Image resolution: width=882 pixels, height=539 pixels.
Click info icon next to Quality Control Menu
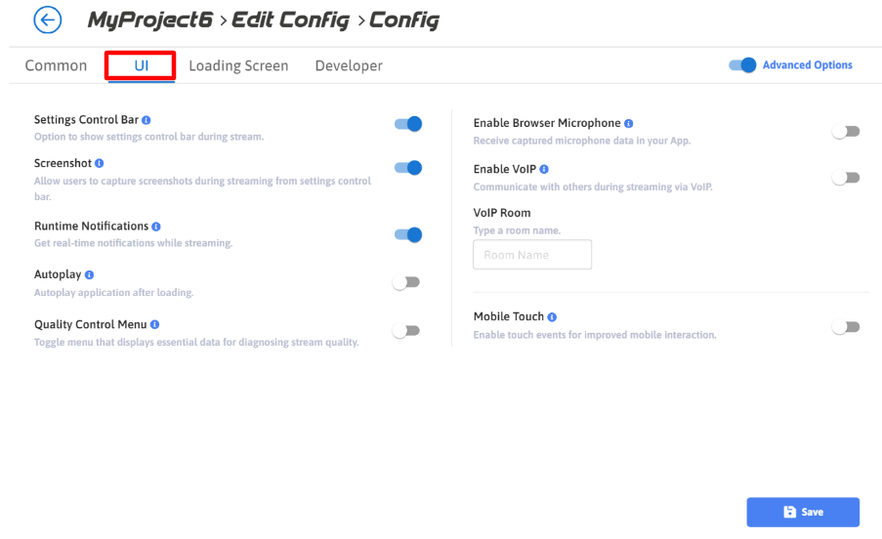[x=155, y=324]
